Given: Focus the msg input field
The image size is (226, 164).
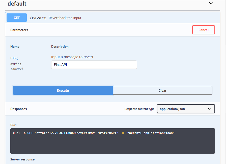Looking at the screenshot, I should [94, 65].
